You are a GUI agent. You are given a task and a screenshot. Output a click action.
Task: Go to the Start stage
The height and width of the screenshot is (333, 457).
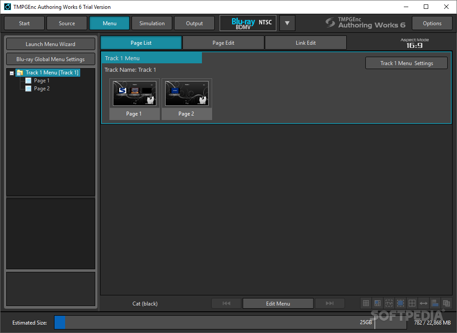coord(24,23)
